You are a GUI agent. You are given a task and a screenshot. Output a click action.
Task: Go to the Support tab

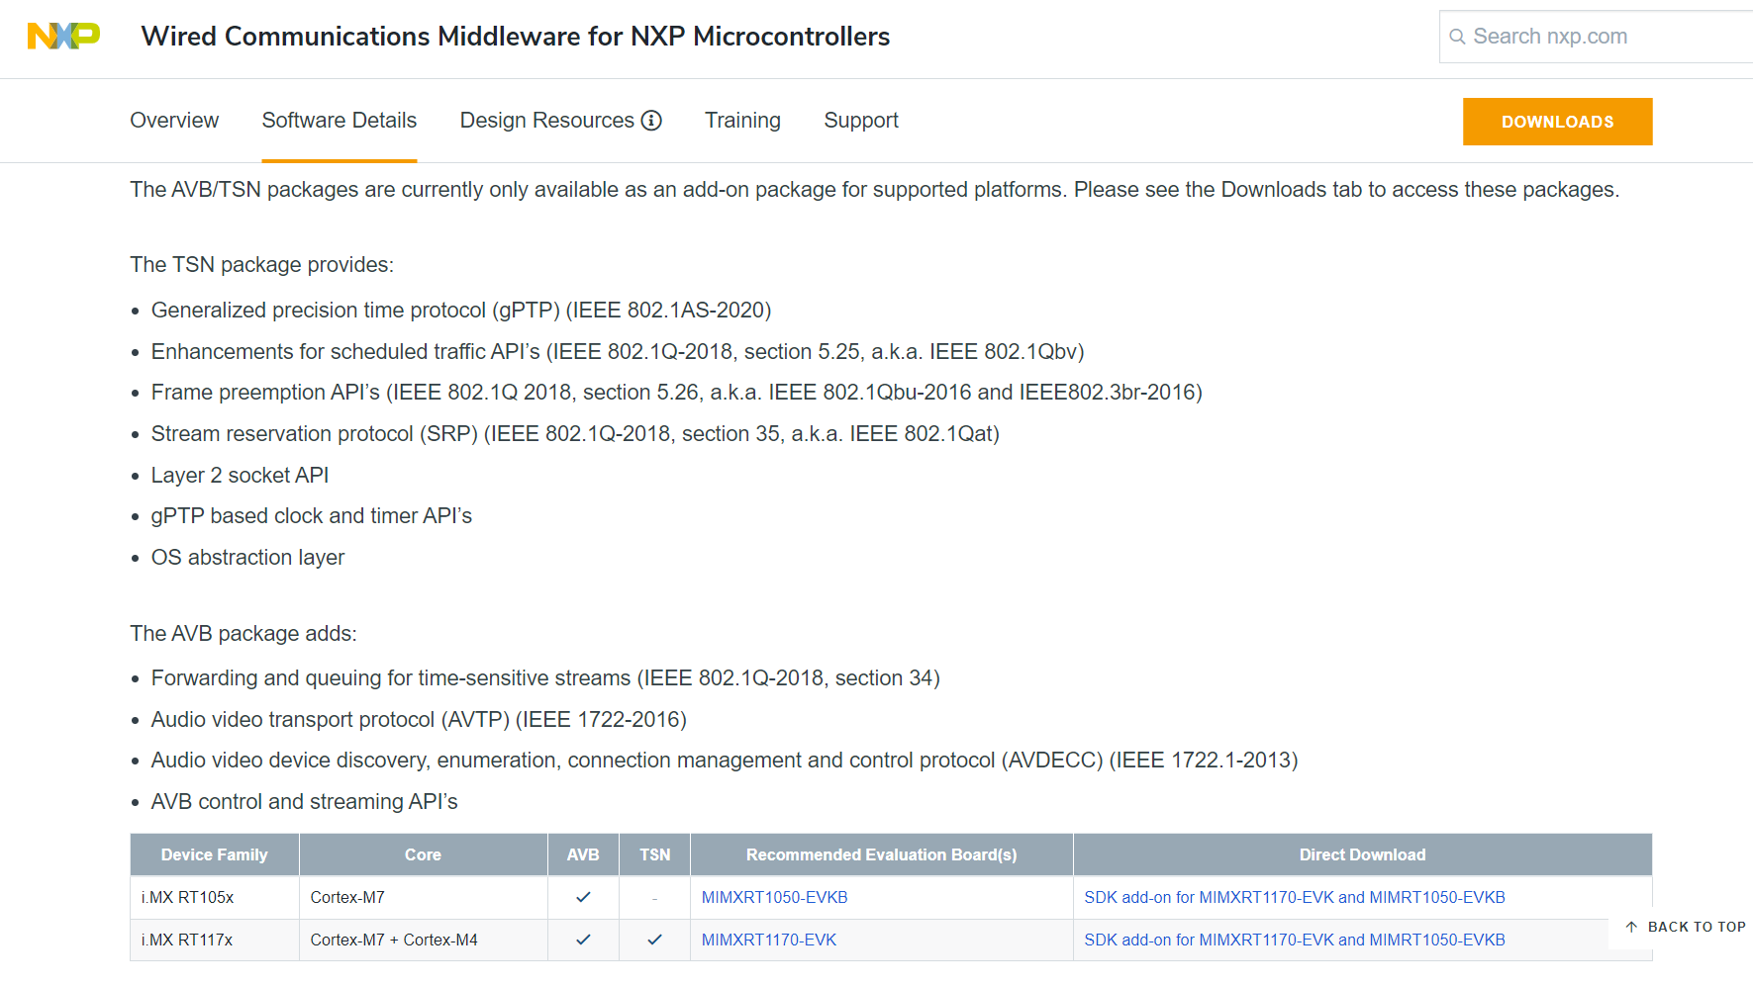861,121
